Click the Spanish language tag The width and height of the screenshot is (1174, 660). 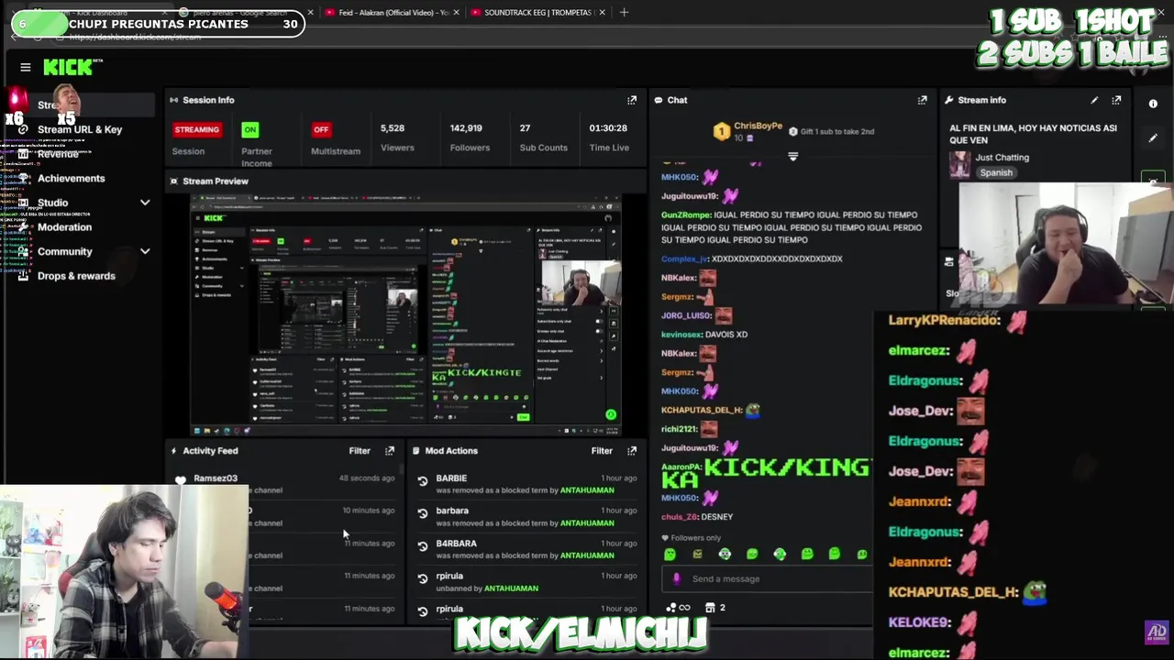[x=995, y=172]
